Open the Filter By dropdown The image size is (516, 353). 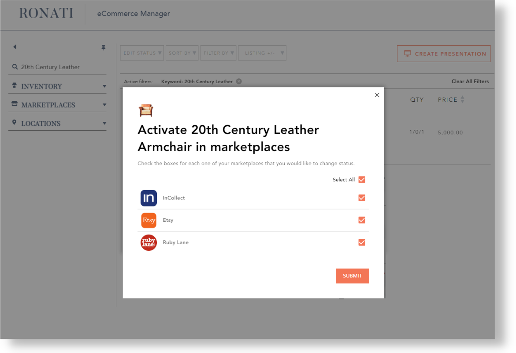(x=219, y=53)
